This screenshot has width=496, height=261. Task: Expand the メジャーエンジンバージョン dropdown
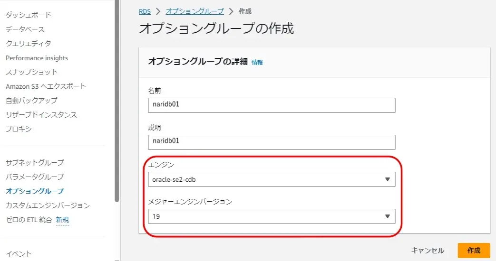tap(271, 216)
